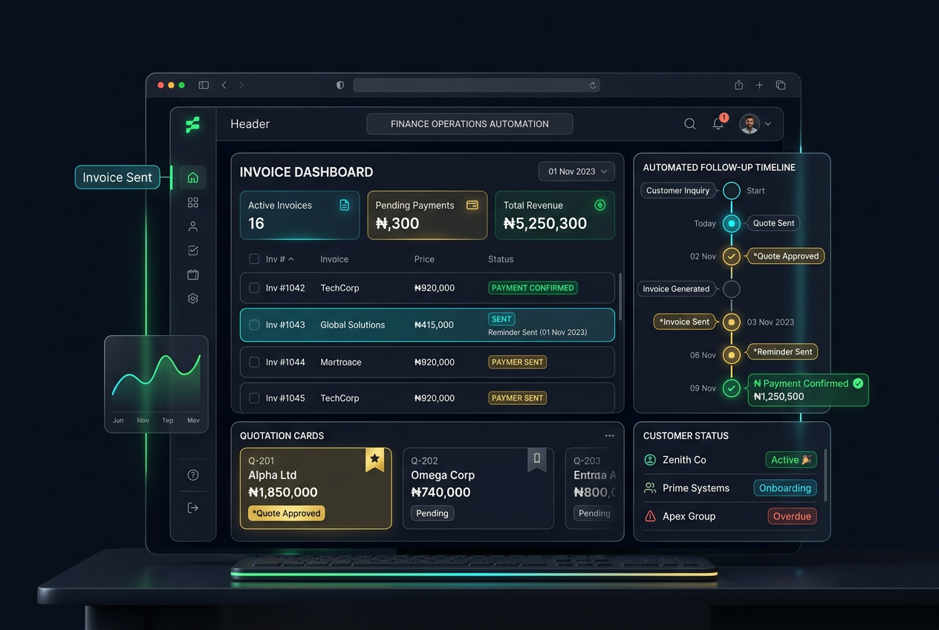Select the calendar icon in sidebar
Viewport: 939px width, 630px height.
(x=193, y=275)
